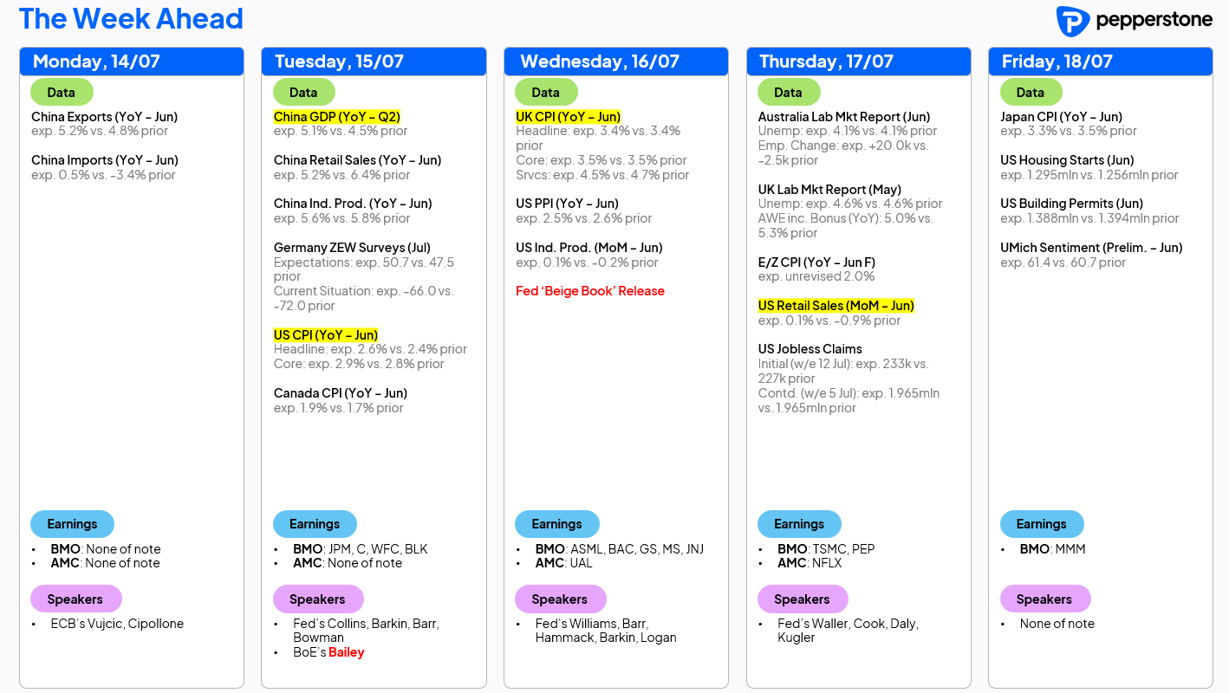
Task: Click the highlighted US CPI entry
Action: tap(326, 335)
